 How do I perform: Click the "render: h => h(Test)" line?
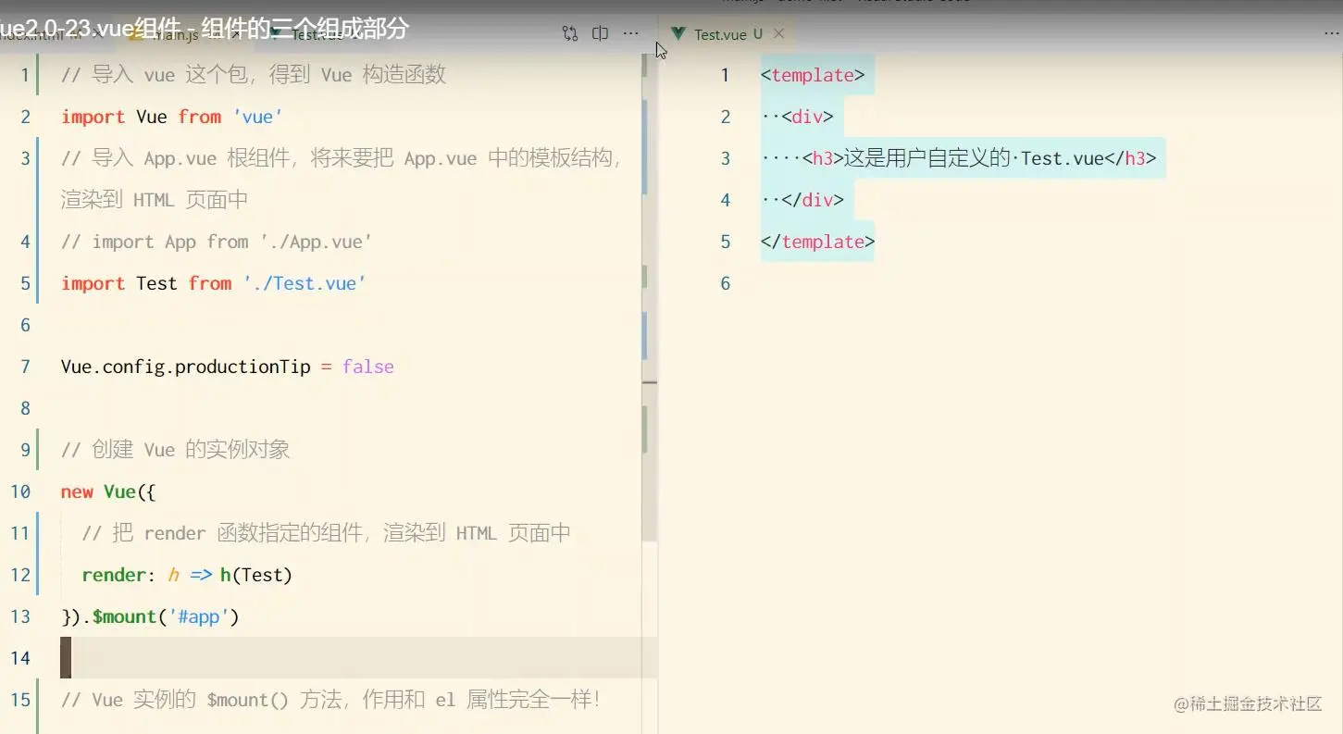click(x=187, y=575)
